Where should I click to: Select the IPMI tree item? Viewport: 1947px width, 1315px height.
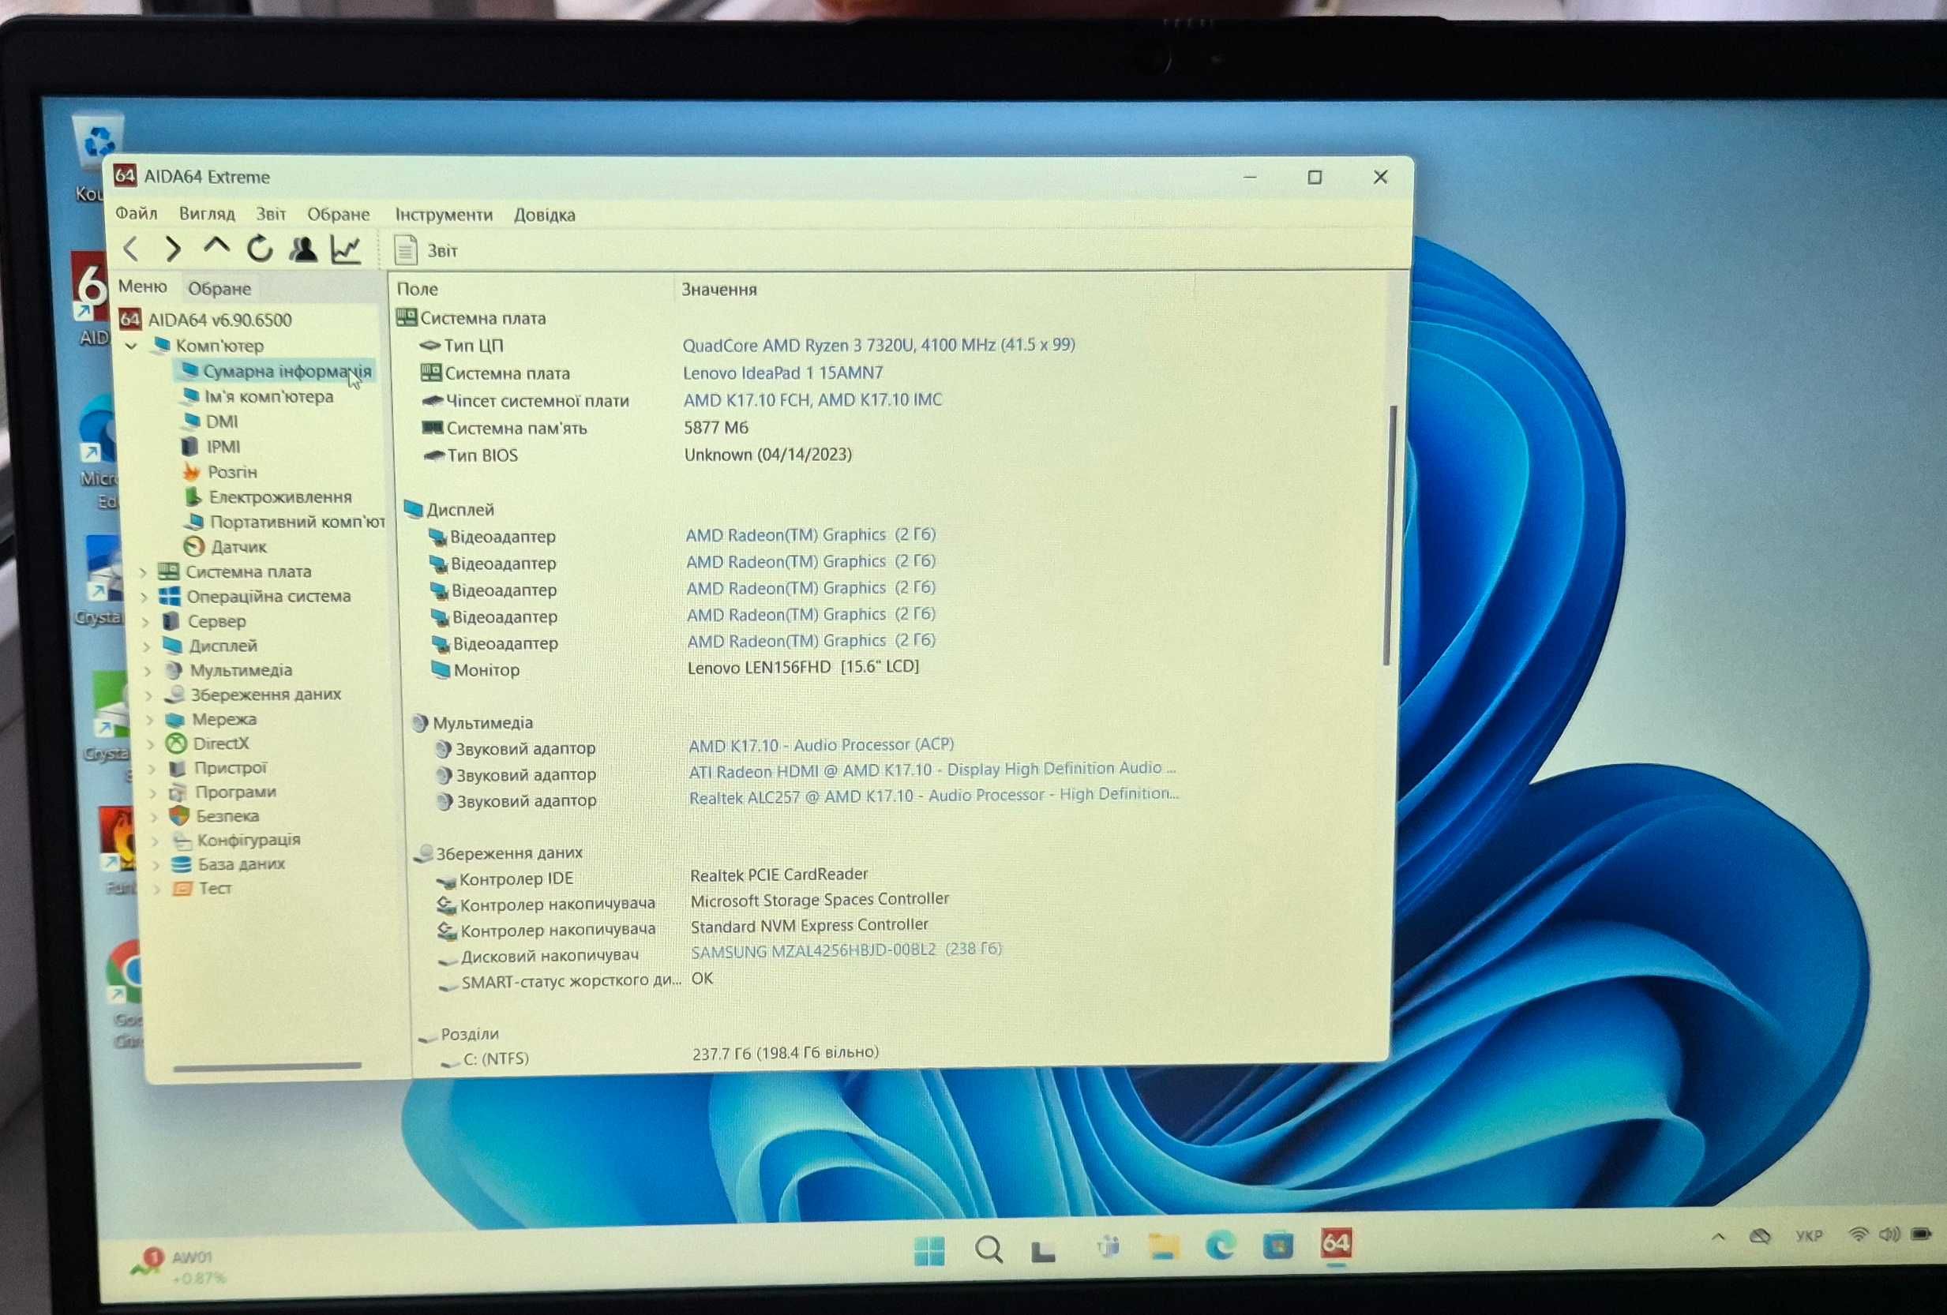212,447
